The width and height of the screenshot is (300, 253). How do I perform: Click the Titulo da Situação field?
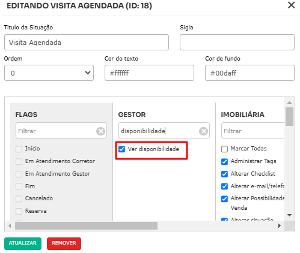87,43
